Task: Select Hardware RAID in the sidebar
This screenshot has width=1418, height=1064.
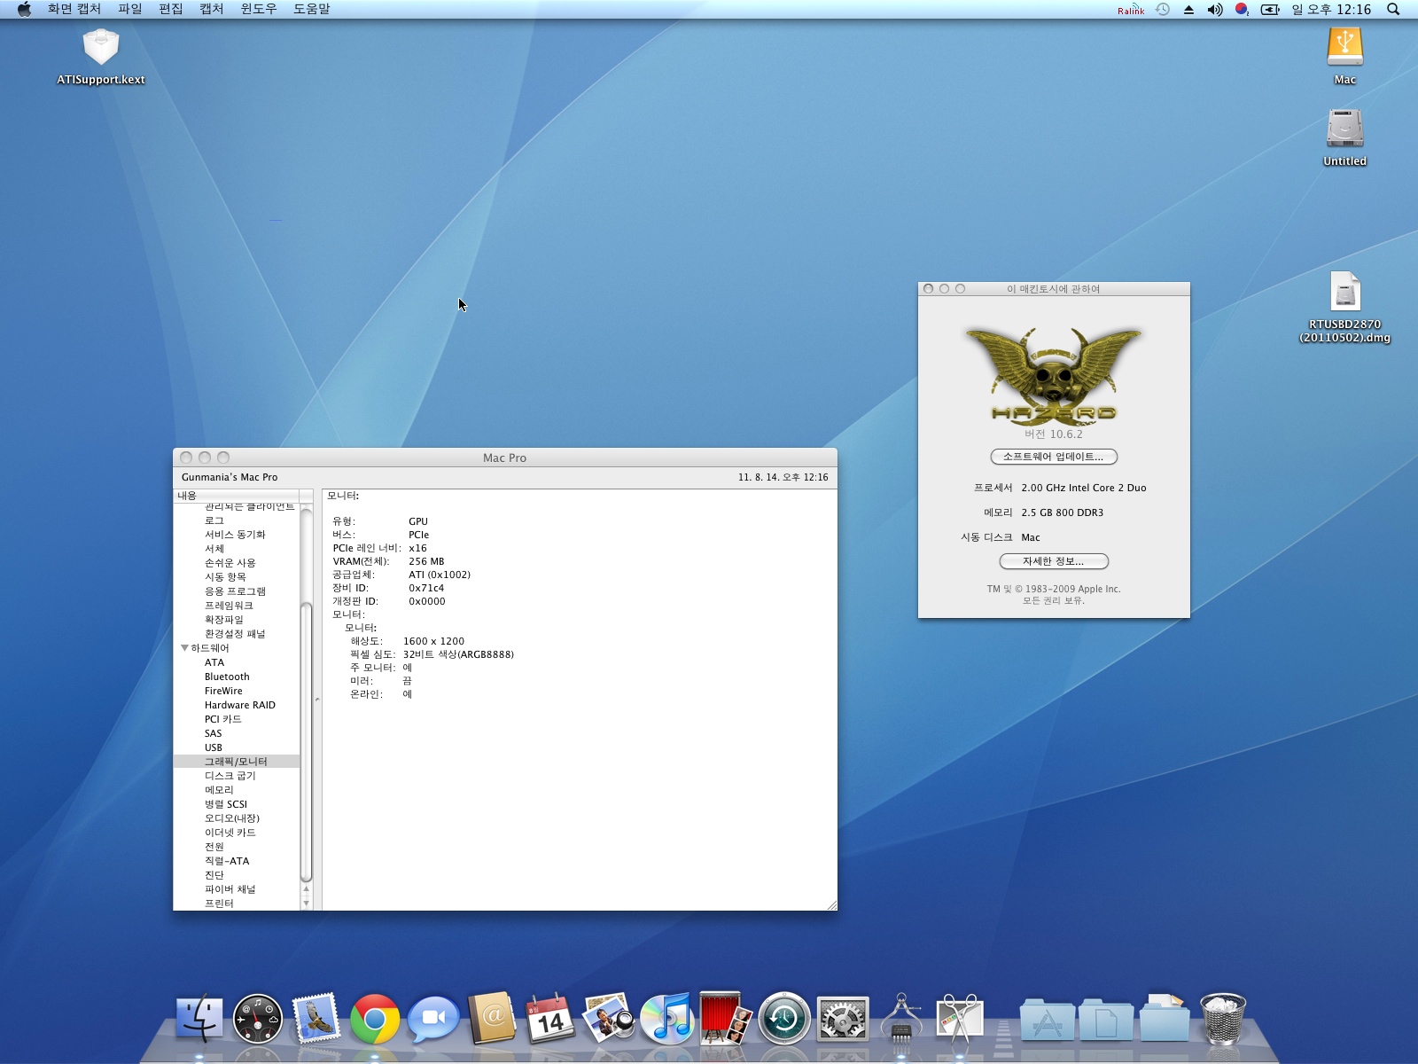Action: coord(240,705)
